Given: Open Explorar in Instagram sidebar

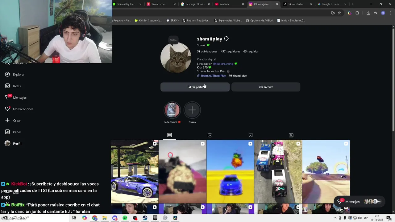Looking at the screenshot, I should 15,75.
